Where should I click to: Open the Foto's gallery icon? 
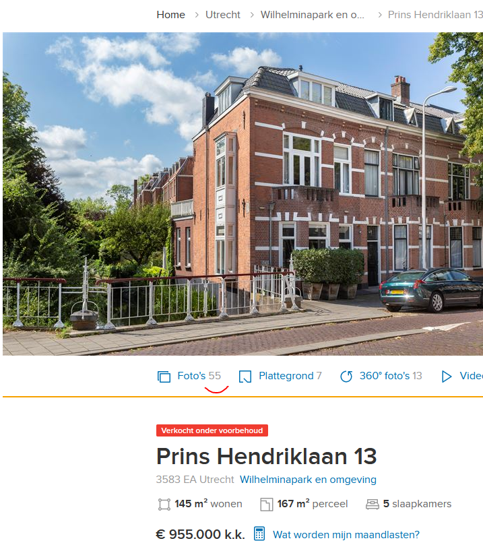click(164, 377)
